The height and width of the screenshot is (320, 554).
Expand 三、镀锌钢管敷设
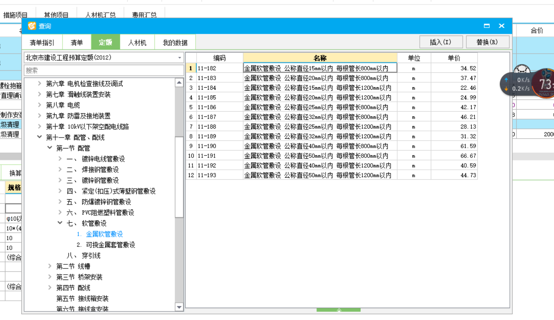pyautogui.click(x=60, y=180)
